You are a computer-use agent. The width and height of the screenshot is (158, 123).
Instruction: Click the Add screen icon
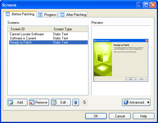click(x=11, y=102)
